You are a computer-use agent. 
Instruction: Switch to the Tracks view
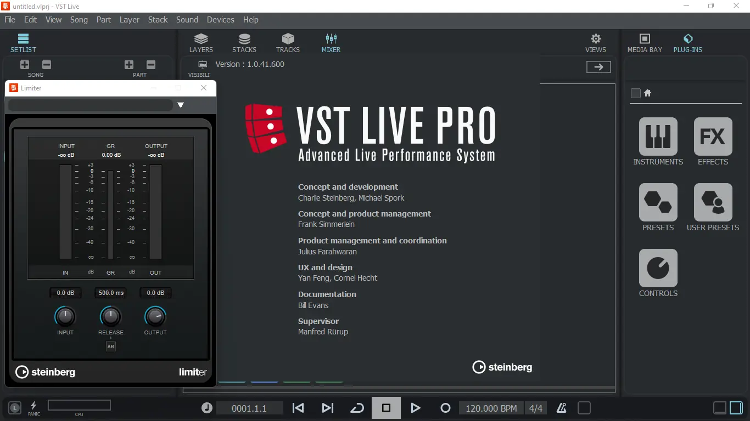pyautogui.click(x=288, y=43)
